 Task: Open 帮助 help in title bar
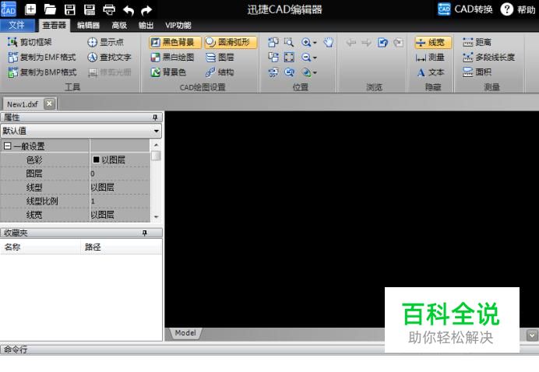[518, 9]
